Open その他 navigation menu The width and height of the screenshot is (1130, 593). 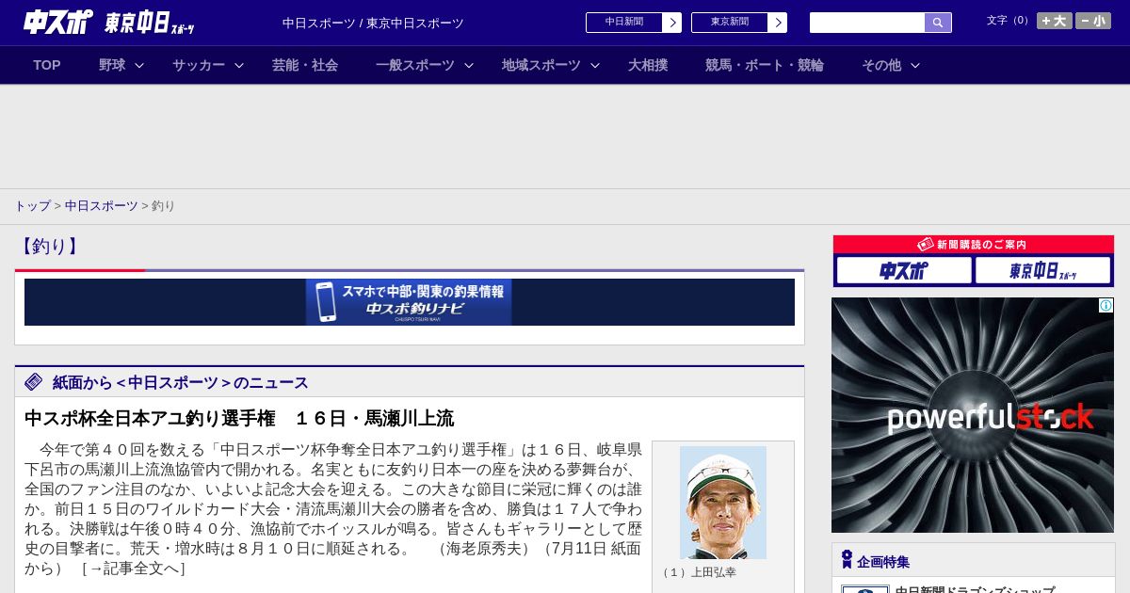point(881,65)
